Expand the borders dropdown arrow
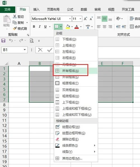140x167 pixels. [x=61, y=27]
